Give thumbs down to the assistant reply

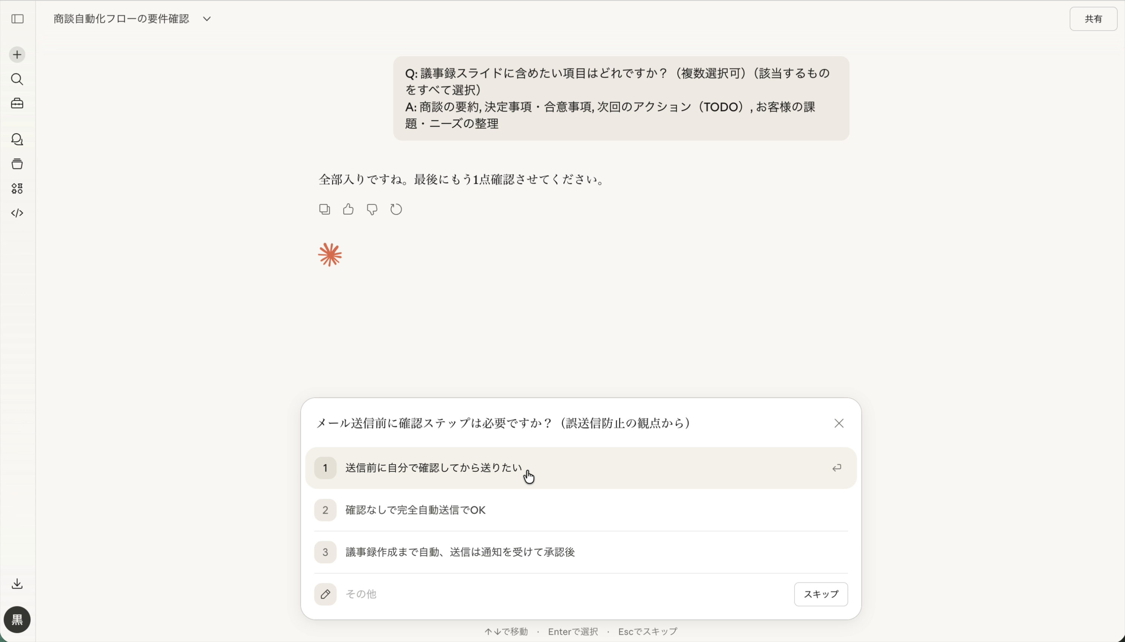click(x=372, y=209)
